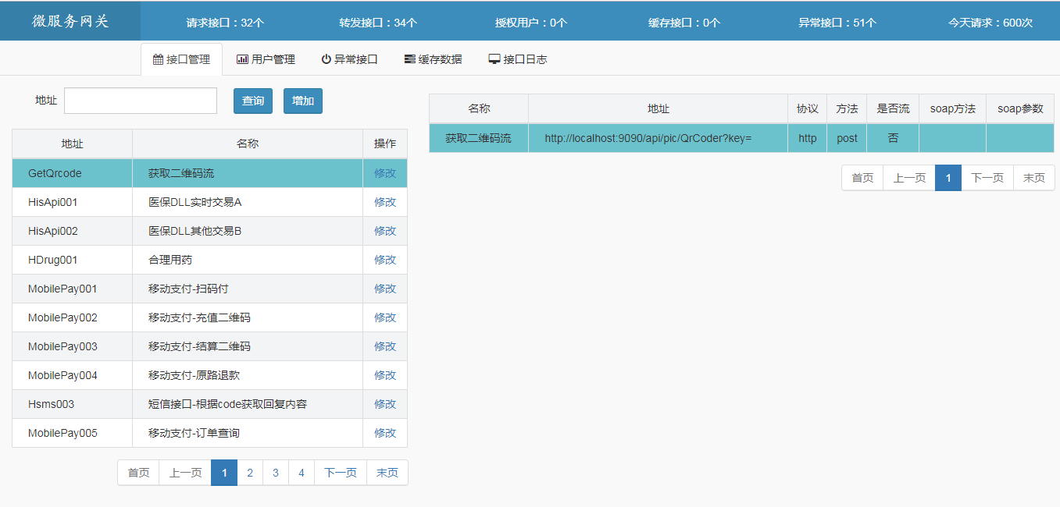Click 末页 in the right table pagination

1034,178
